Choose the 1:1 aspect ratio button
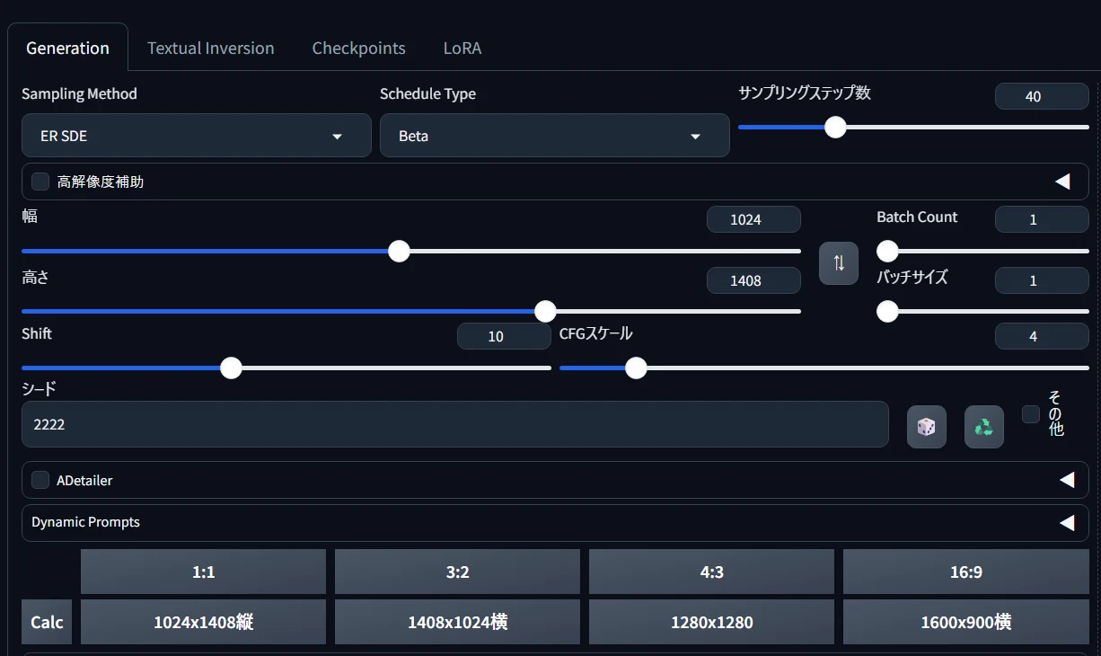This screenshot has width=1101, height=656. 204,572
